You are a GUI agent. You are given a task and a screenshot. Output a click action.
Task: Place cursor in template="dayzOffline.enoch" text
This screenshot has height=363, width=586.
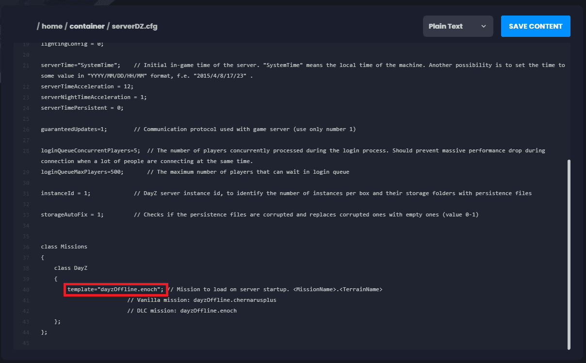click(x=115, y=289)
